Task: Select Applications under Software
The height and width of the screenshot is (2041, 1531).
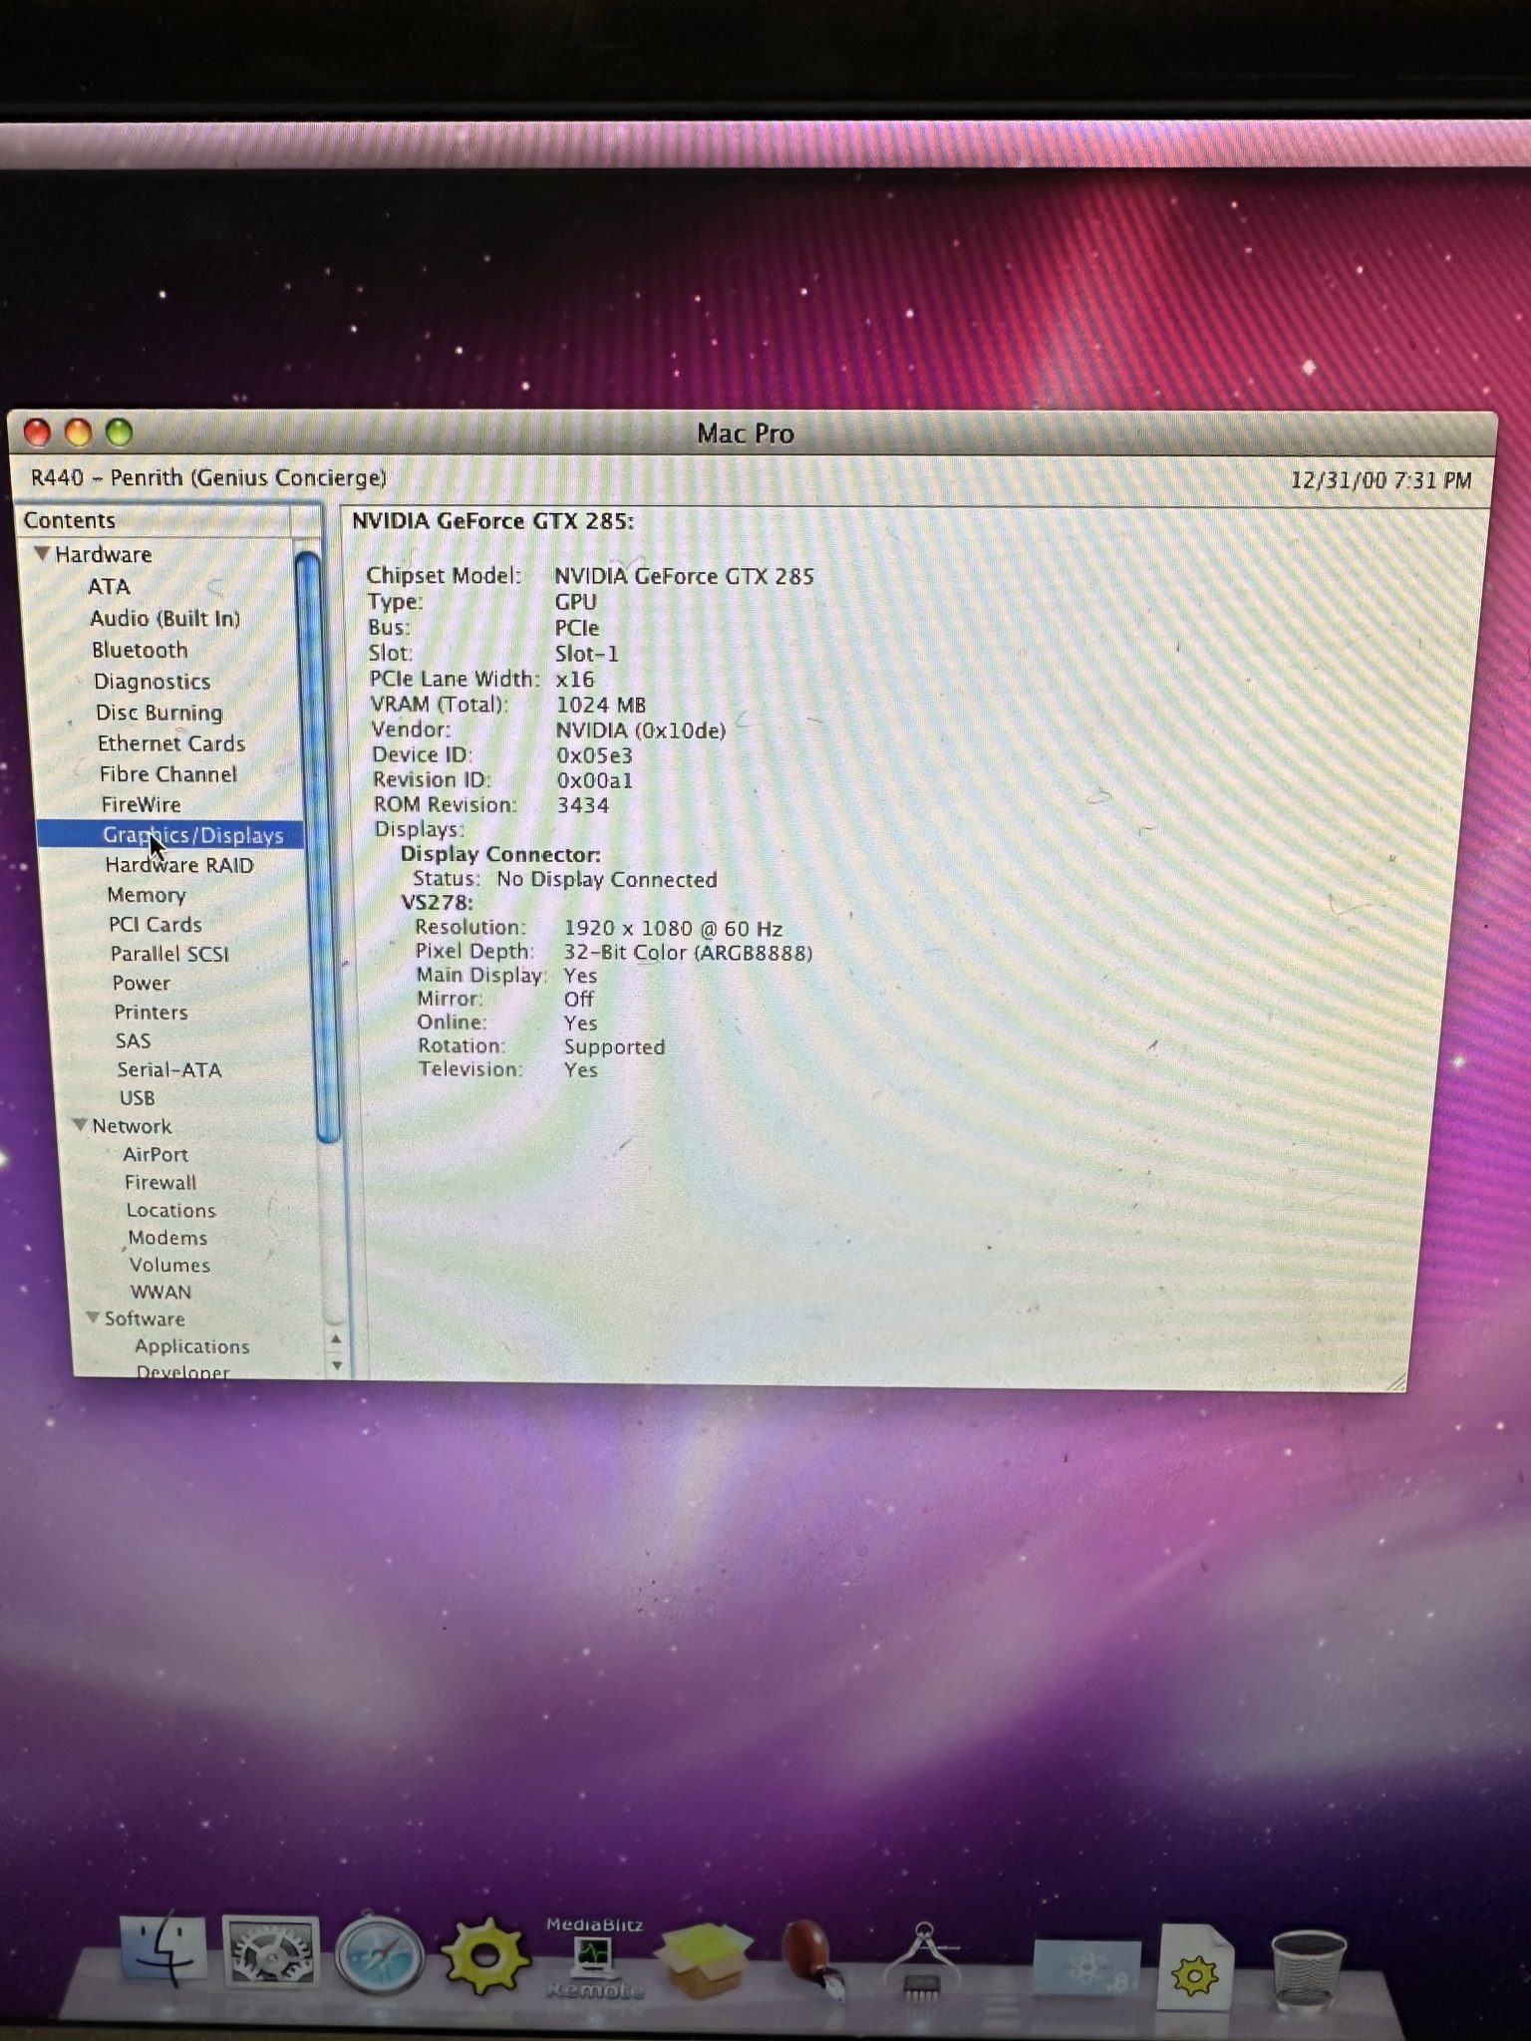Action: [191, 1346]
